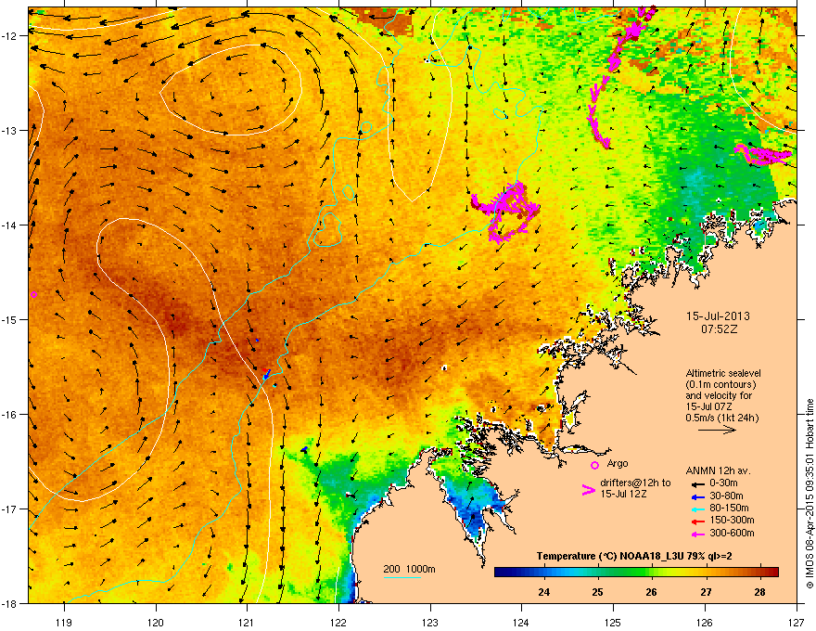
Task: Click colorbar tick label 28
Action: point(759,592)
